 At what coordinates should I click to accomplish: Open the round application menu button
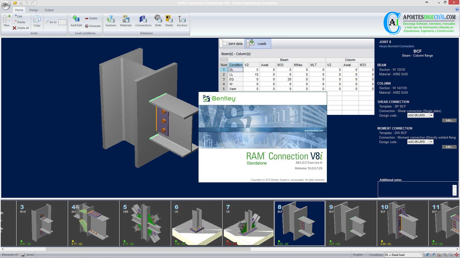click(x=6, y=5)
